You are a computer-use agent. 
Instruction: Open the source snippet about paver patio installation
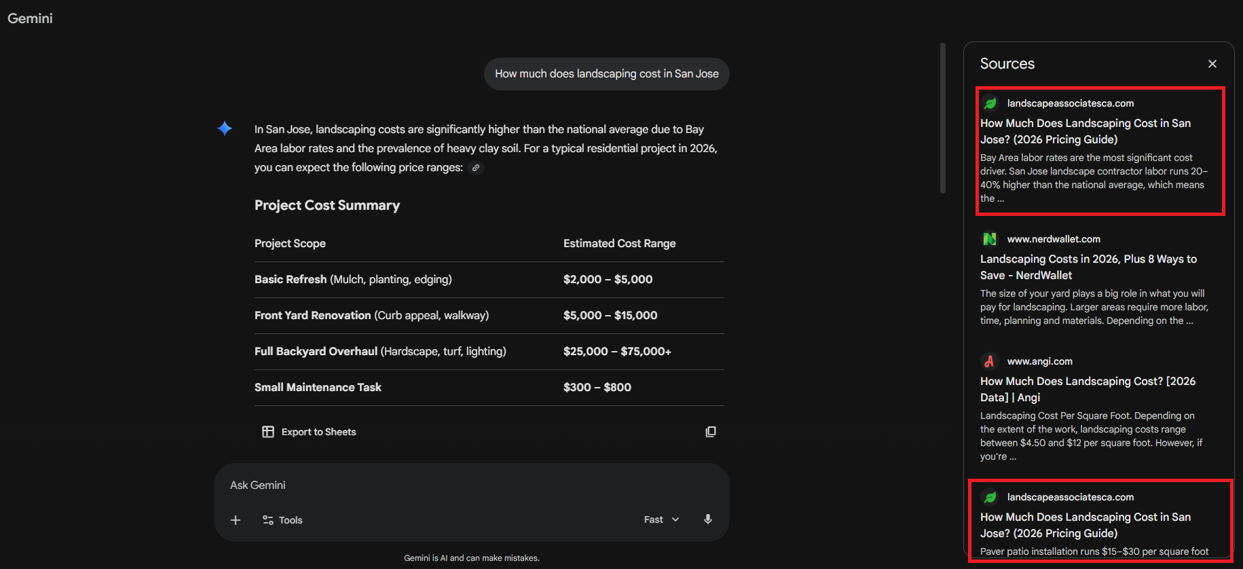coord(1094,551)
